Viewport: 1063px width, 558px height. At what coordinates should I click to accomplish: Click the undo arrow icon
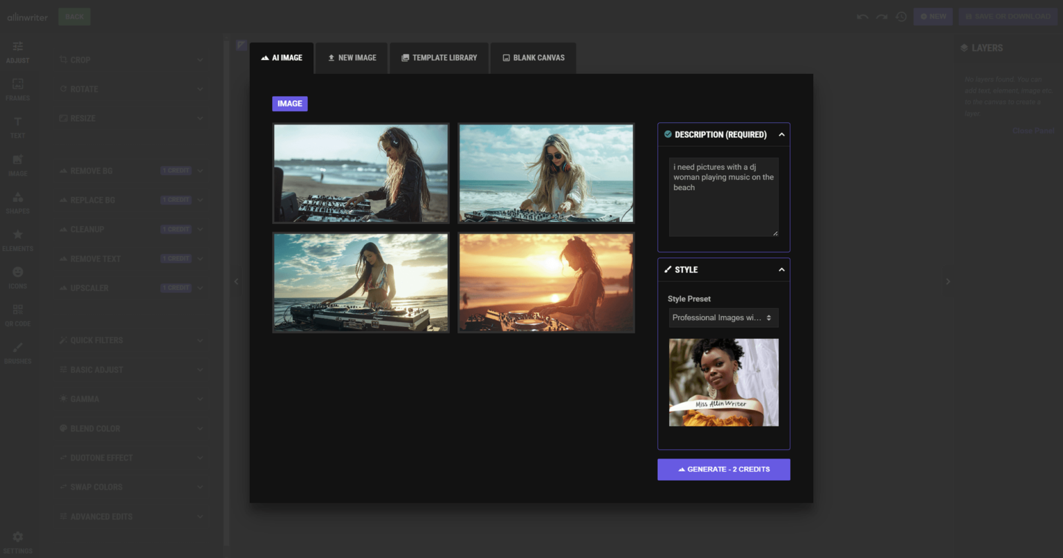pyautogui.click(x=862, y=17)
